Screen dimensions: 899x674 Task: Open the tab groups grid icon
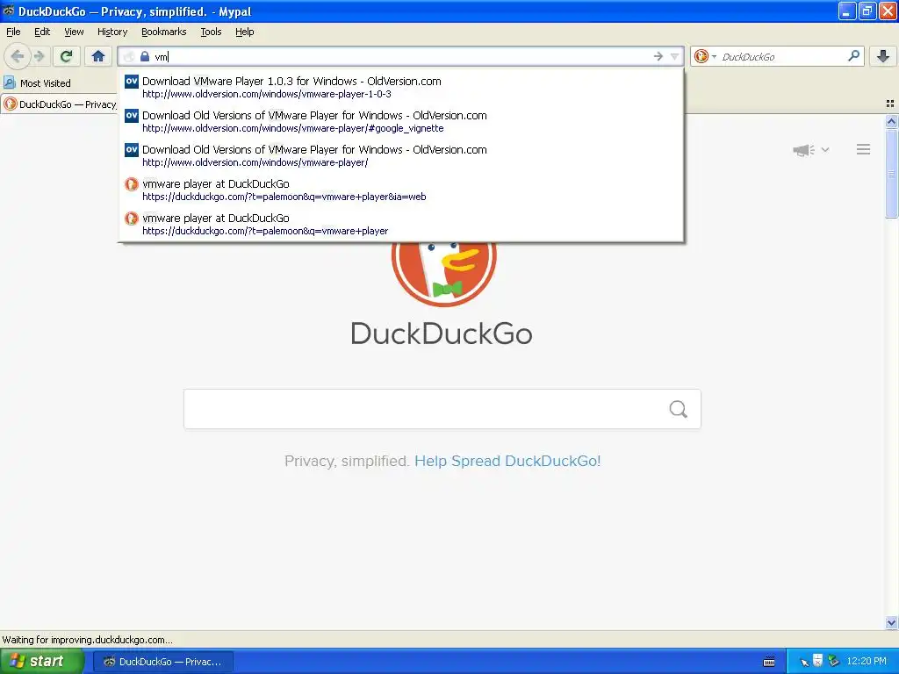(890, 104)
